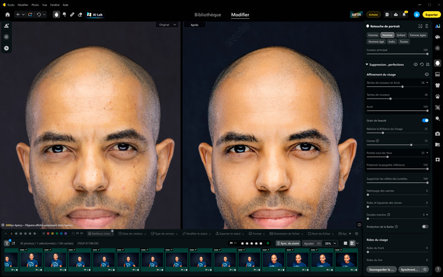Viewport: 443px width, 277px height.
Task: Open the Date de création sort dropdown
Action: pyautogui.click(x=132, y=234)
